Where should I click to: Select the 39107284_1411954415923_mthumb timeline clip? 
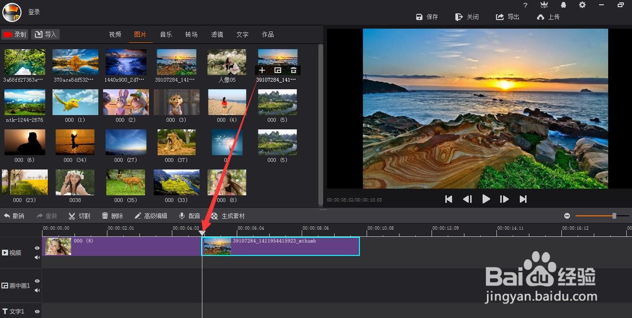[281, 246]
